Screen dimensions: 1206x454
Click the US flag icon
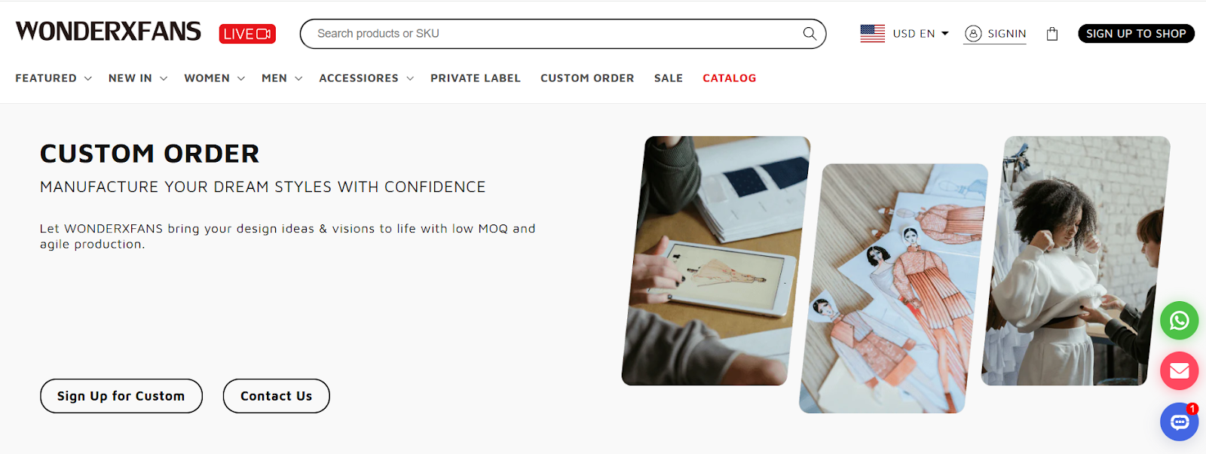pyautogui.click(x=873, y=33)
